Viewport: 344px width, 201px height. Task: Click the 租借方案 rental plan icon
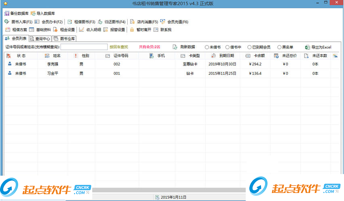pyautogui.click(x=8, y=30)
